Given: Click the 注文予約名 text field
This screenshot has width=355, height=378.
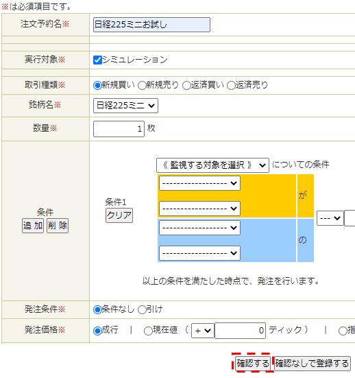Looking at the screenshot, I should pos(151,25).
